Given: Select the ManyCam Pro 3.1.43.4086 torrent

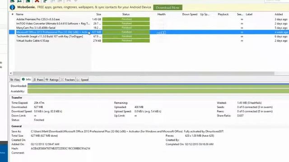Looking at the screenshot, I should (x=36, y=28).
